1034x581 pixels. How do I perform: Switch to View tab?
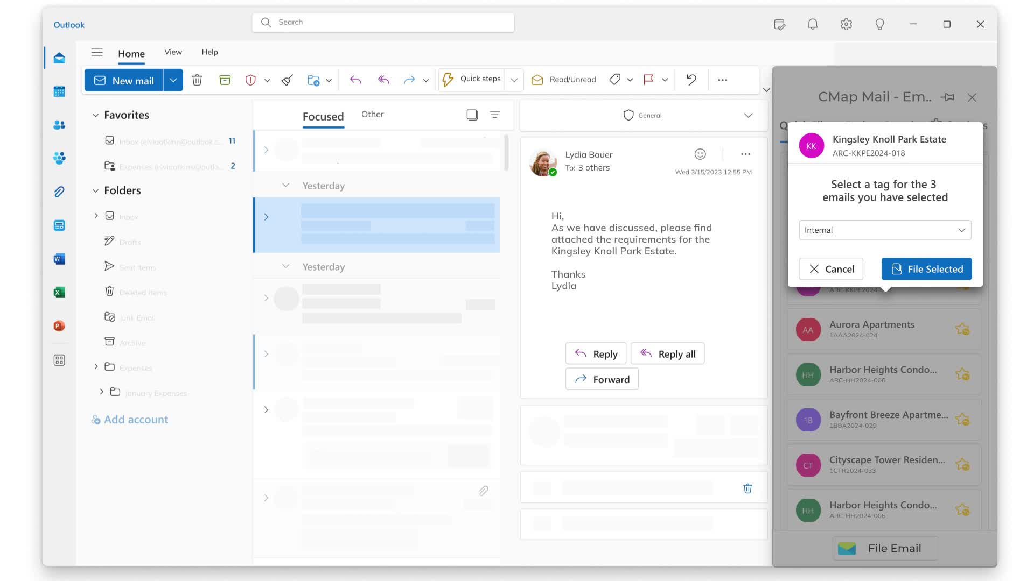pyautogui.click(x=173, y=52)
